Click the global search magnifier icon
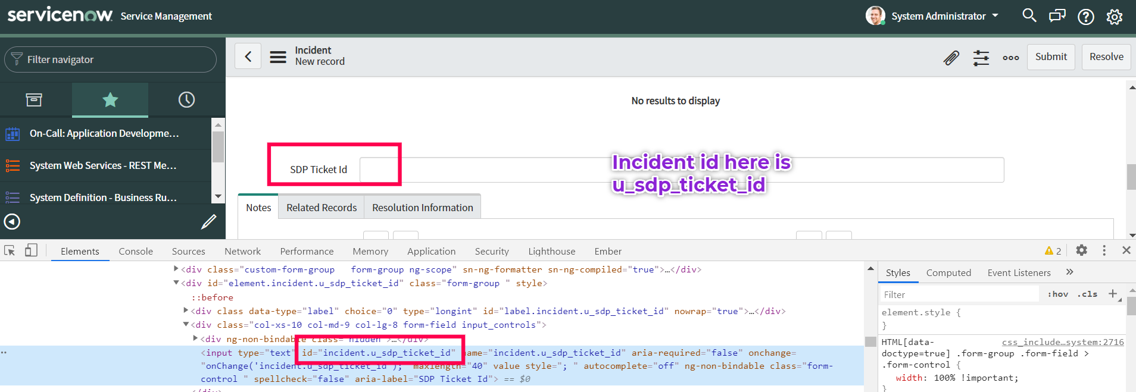The image size is (1136, 392). 1029,16
